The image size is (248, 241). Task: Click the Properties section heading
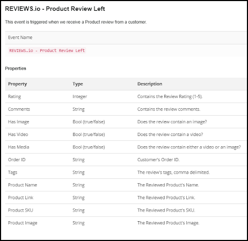(x=16, y=69)
